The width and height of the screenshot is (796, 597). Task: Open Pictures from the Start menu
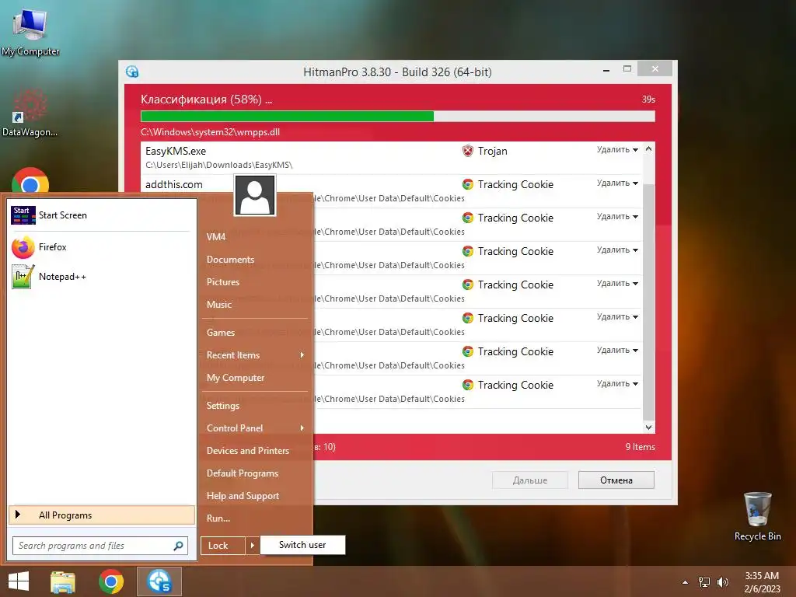point(223,282)
